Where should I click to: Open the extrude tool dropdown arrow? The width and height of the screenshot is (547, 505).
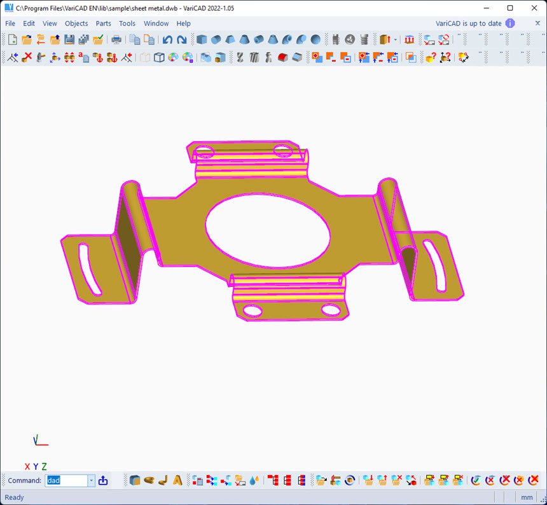(x=395, y=40)
